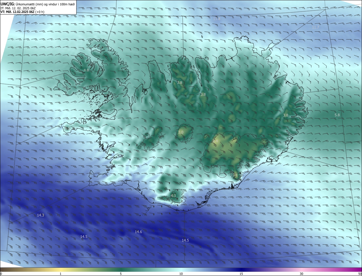Click the dark navy part of the color scale
This screenshot has height=276, width=362.
[241, 270]
